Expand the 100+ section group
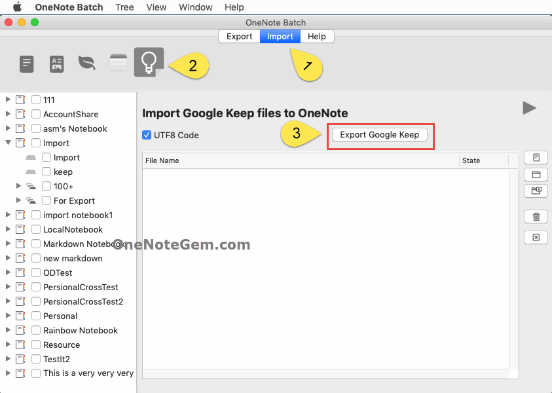 point(18,186)
